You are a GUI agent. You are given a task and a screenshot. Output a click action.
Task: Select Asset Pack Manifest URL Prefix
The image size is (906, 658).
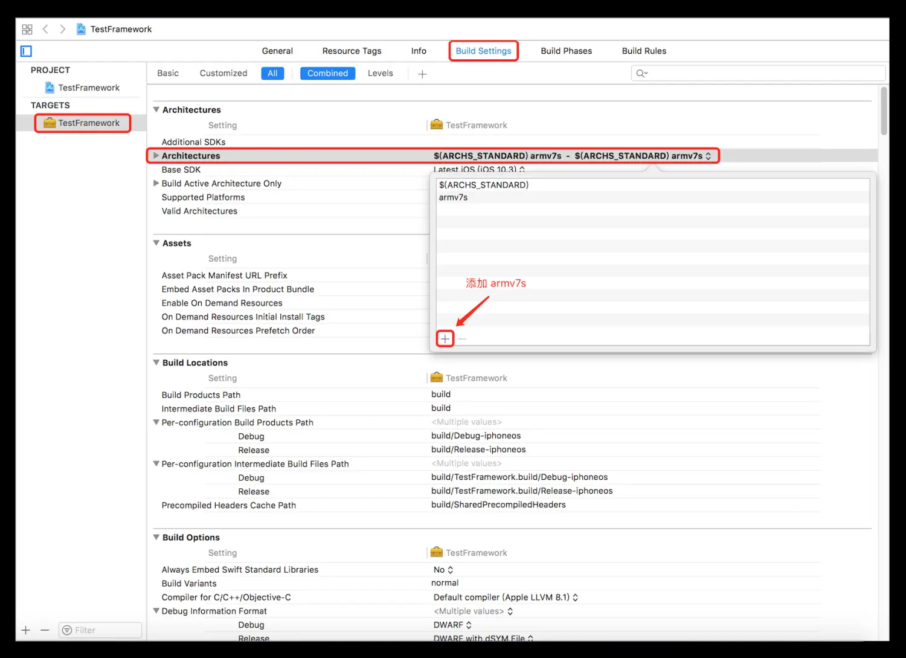224,275
